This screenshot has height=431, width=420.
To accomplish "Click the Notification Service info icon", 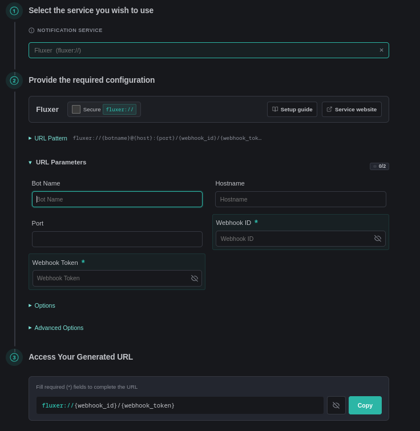I will click(x=31, y=30).
